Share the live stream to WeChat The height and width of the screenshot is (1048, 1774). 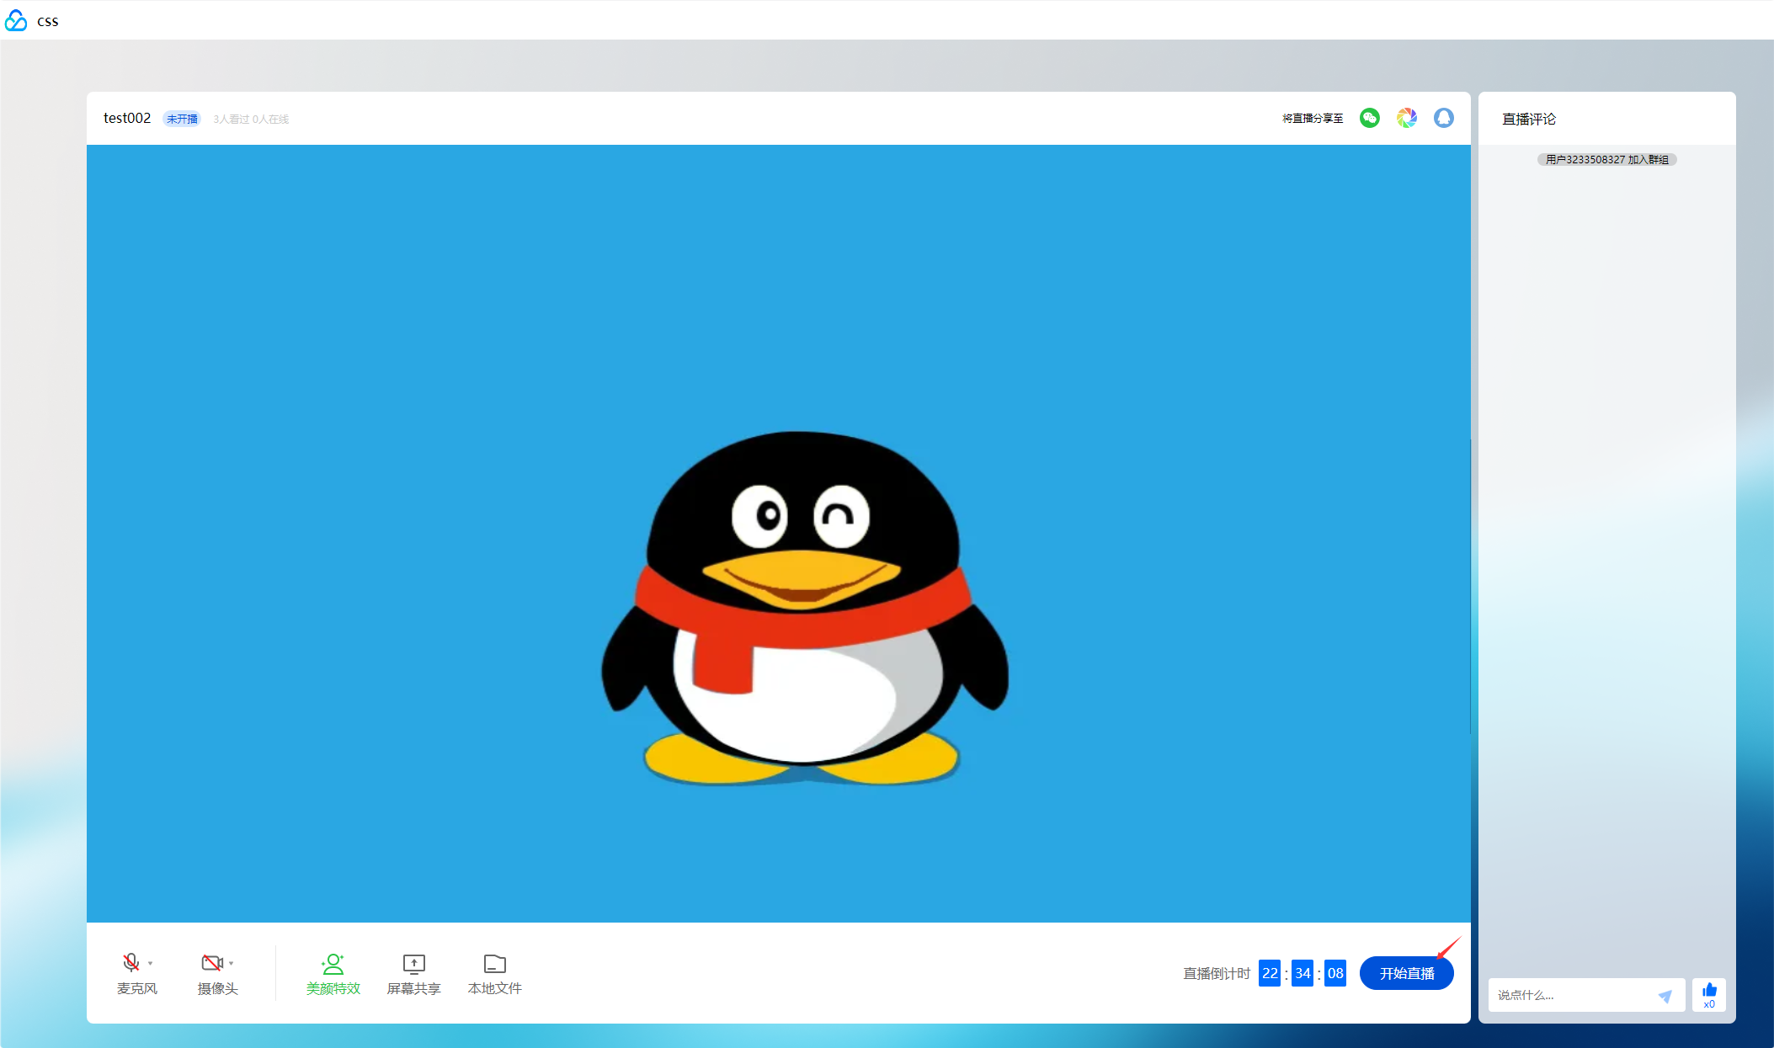tap(1370, 118)
